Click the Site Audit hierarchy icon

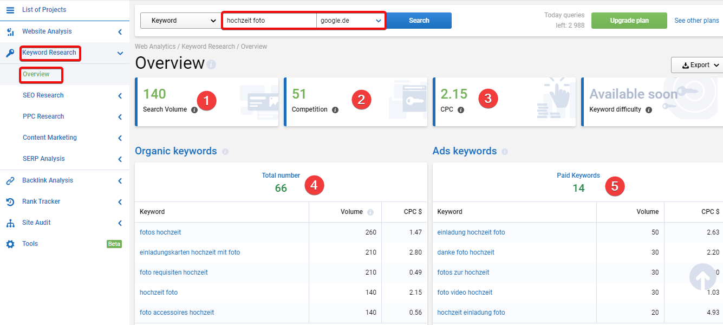click(10, 223)
